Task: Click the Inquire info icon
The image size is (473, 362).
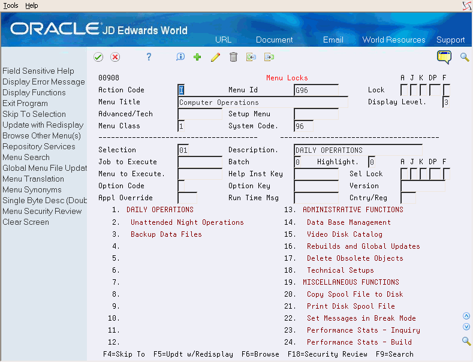Action: pyautogui.click(x=180, y=57)
